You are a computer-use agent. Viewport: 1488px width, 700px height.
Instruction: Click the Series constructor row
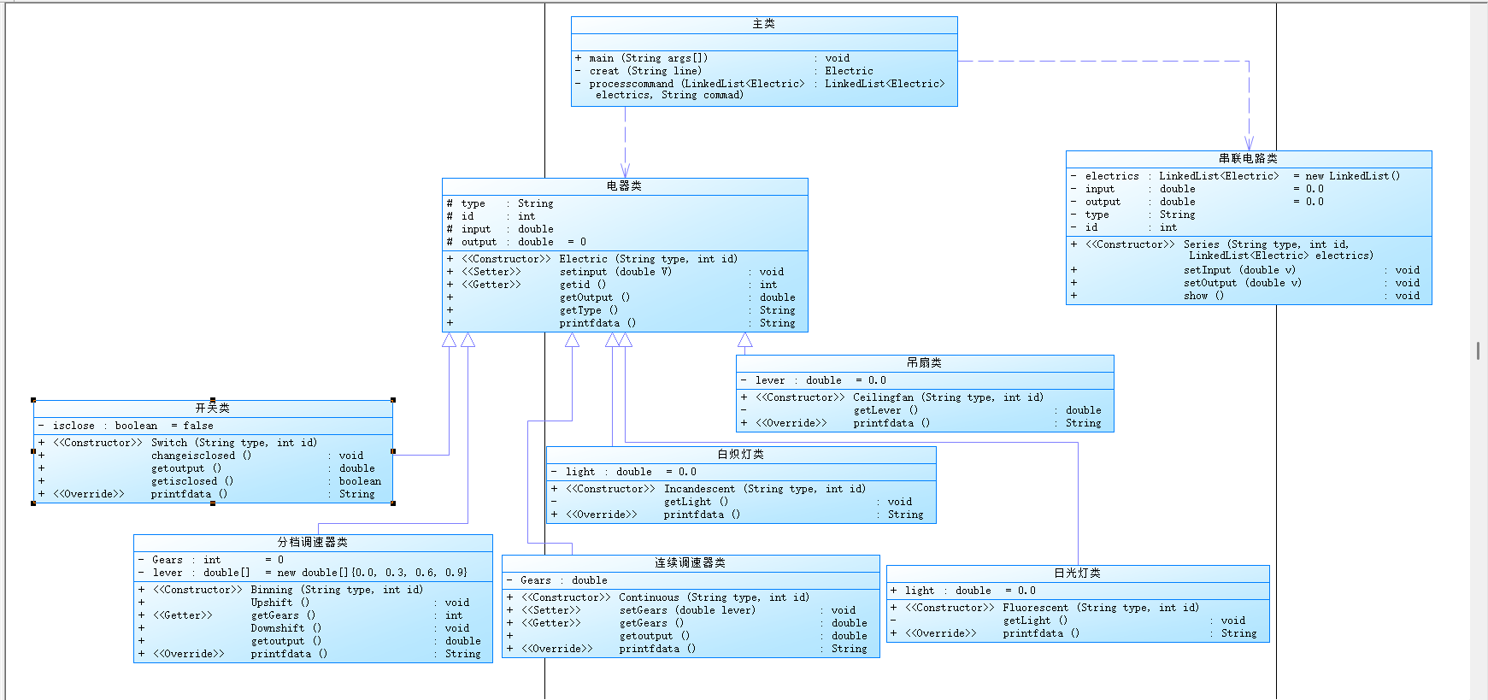click(1222, 250)
